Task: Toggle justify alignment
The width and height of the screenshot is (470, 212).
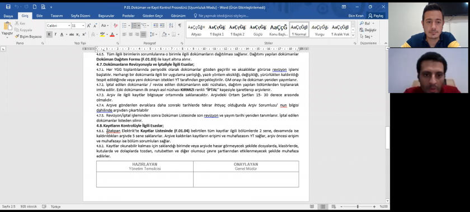Action: pyautogui.click(x=143, y=35)
